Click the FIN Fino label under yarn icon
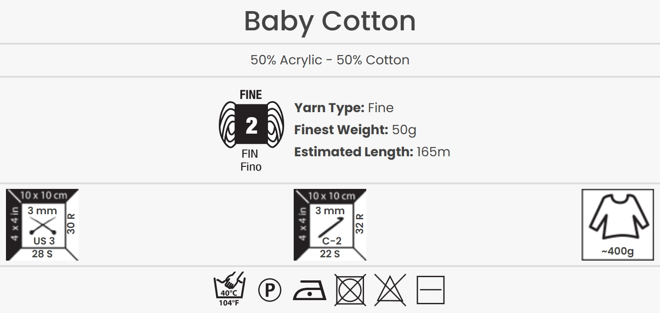The image size is (660, 313). pyautogui.click(x=251, y=160)
